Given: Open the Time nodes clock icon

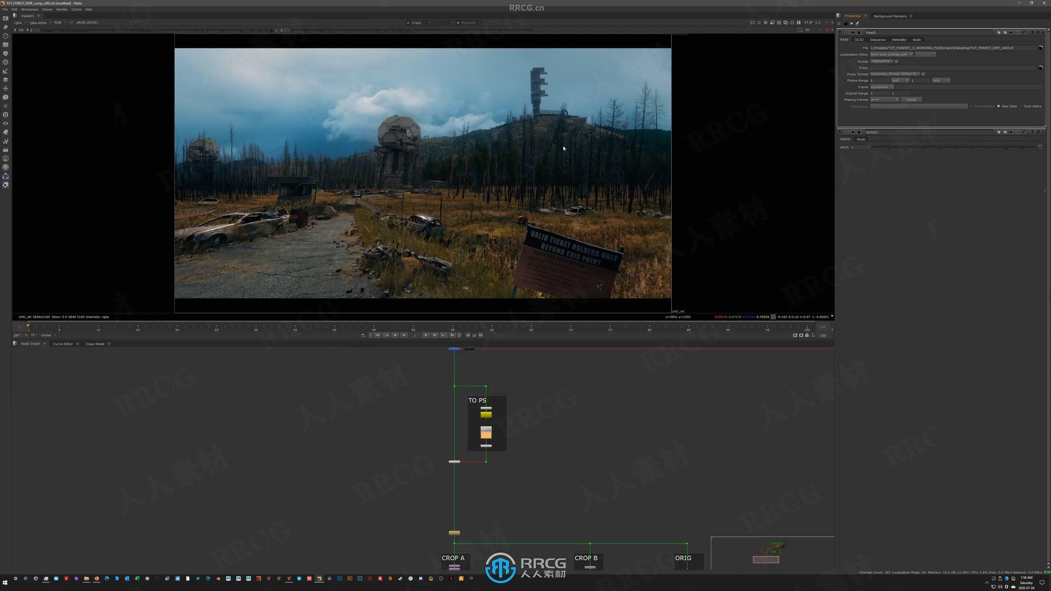Looking at the screenshot, I should click(5, 36).
